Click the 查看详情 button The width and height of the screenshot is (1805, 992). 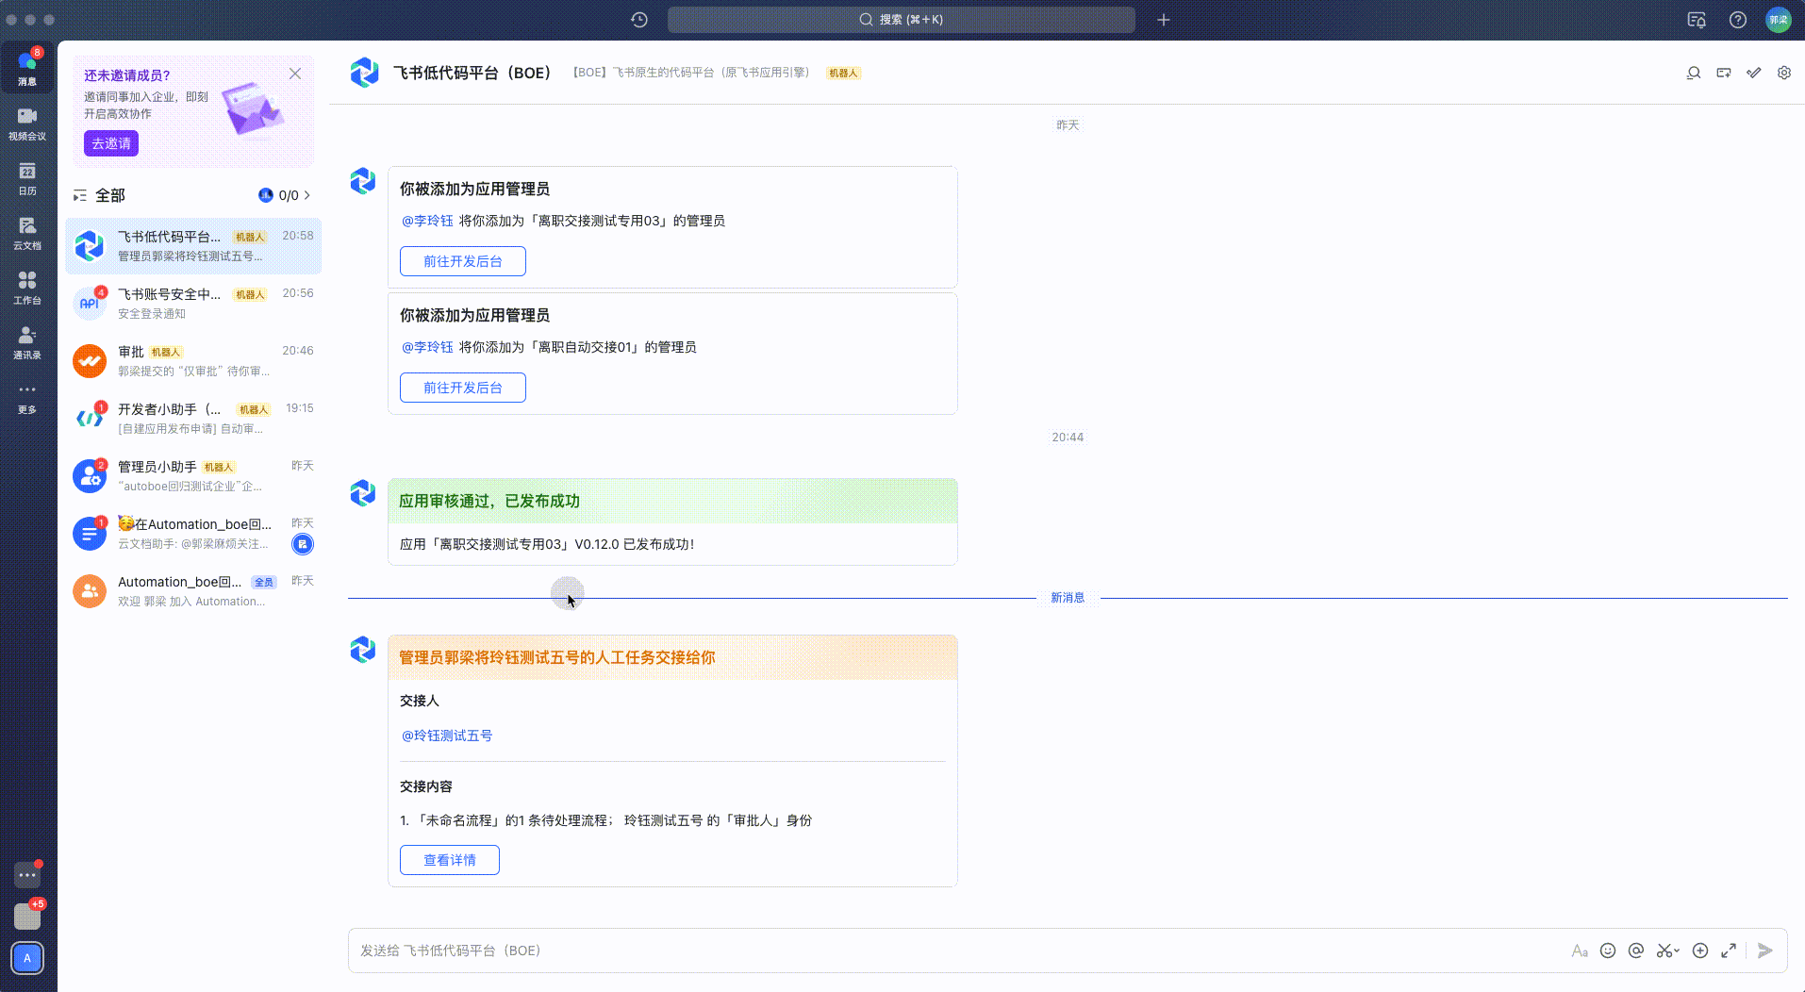click(450, 860)
